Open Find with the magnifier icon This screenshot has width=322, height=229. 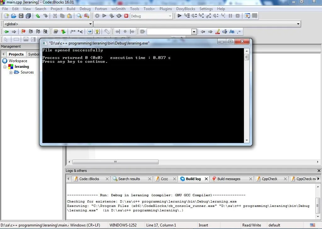pyautogui.click(x=79, y=16)
